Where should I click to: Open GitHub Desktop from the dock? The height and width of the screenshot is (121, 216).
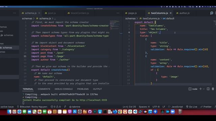point(90,112)
